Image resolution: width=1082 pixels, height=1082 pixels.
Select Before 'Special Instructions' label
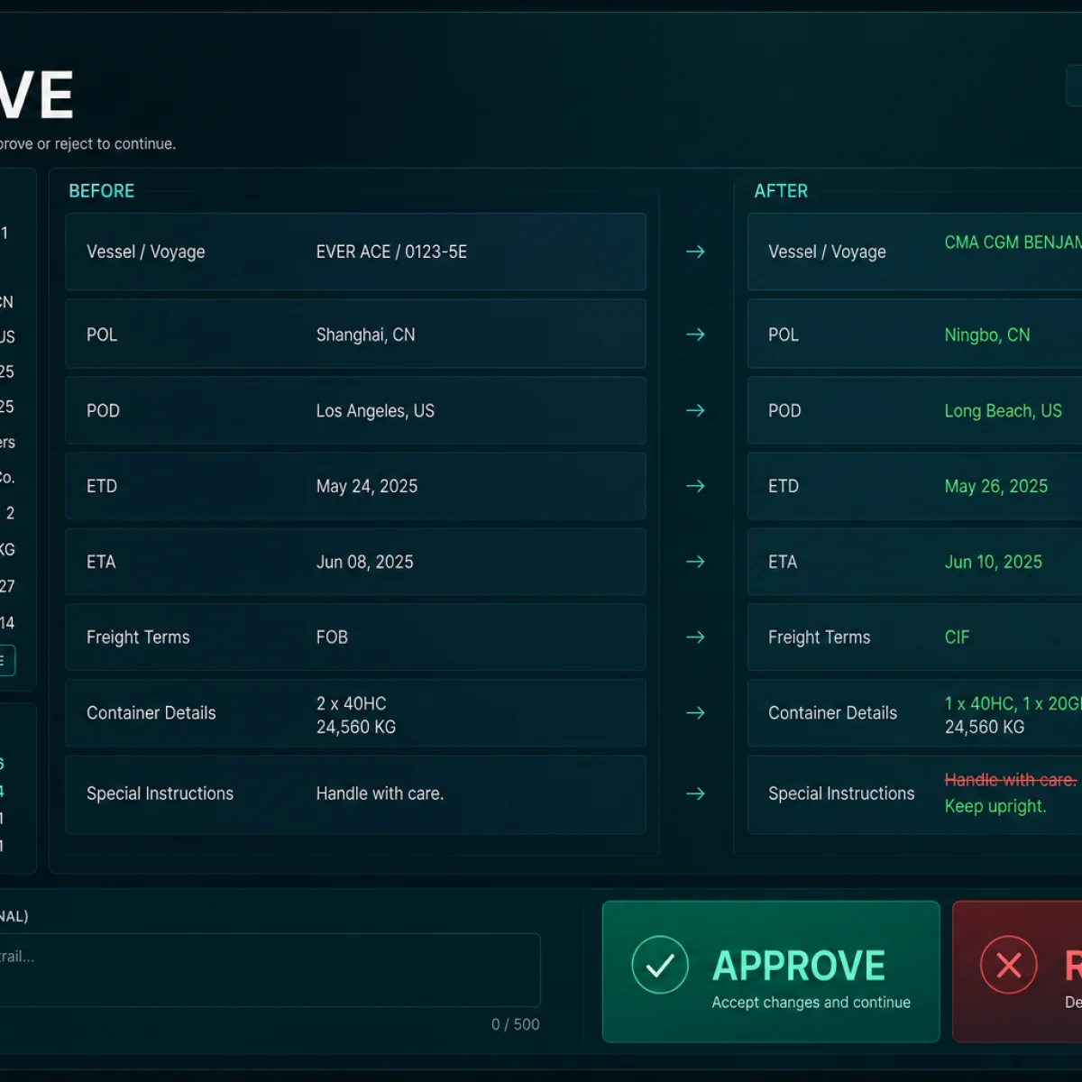point(160,793)
